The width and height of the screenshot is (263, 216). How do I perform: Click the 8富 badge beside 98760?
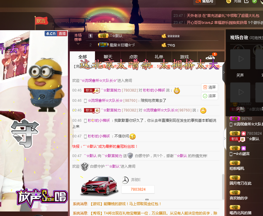click(x=235, y=119)
